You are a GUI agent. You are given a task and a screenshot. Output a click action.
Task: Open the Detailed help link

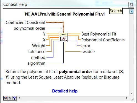[x=65, y=91]
